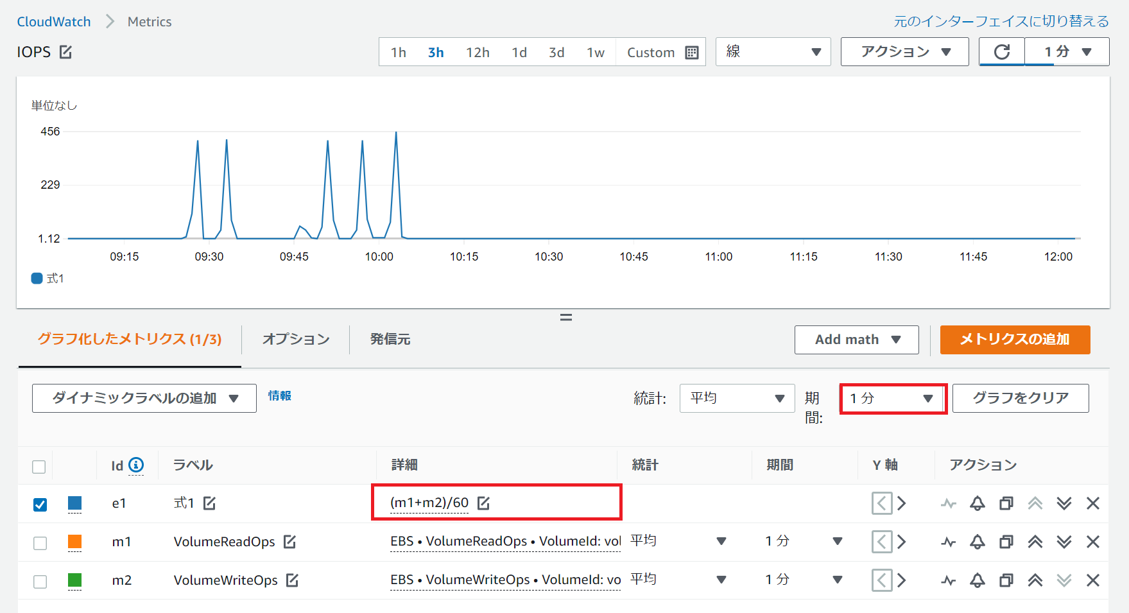Open the アクション dropdown menu
This screenshot has width=1129, height=613.
pos(905,52)
